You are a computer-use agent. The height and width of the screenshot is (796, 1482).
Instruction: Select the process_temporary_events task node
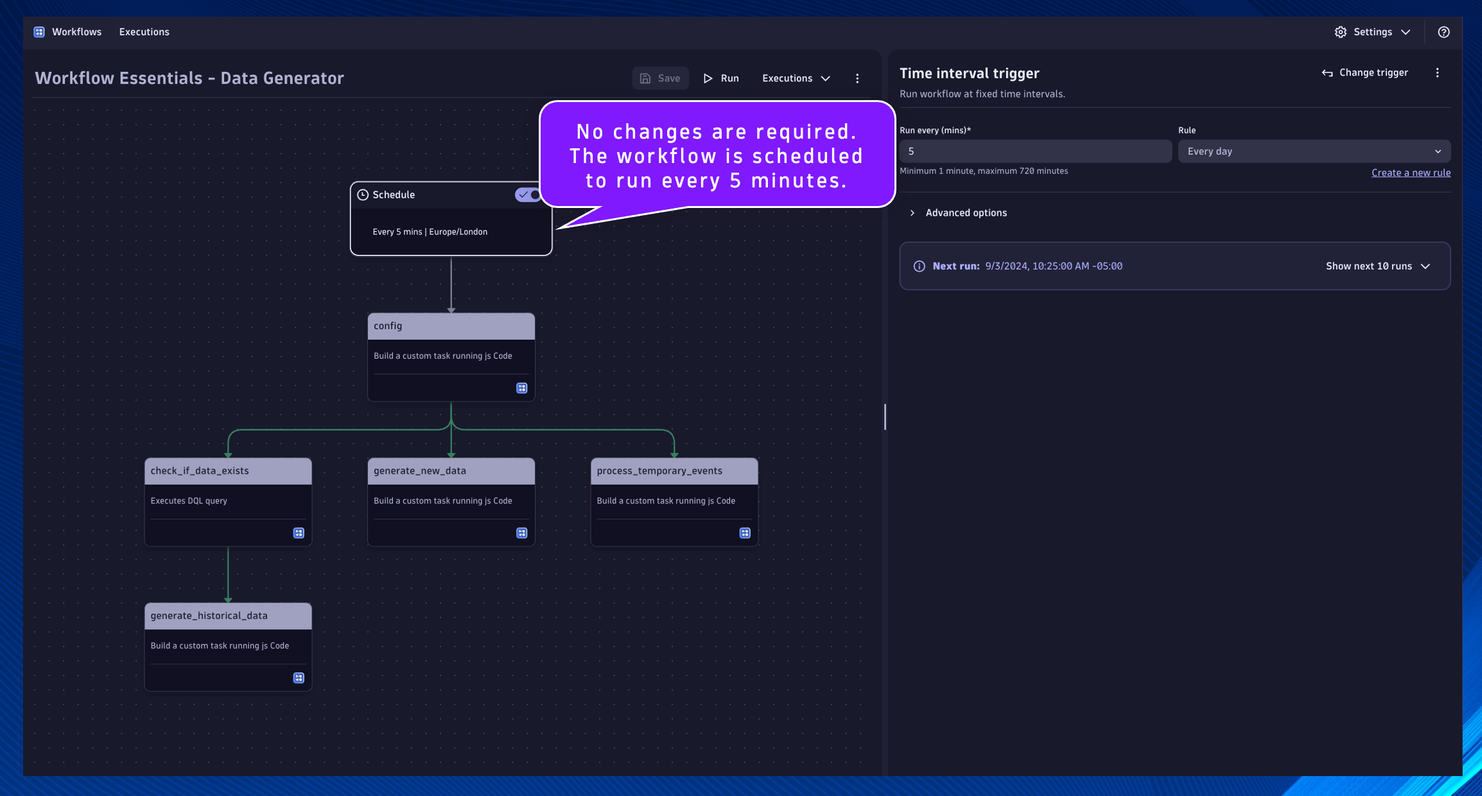pyautogui.click(x=674, y=502)
